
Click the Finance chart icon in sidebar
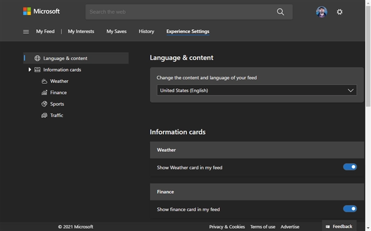(44, 92)
